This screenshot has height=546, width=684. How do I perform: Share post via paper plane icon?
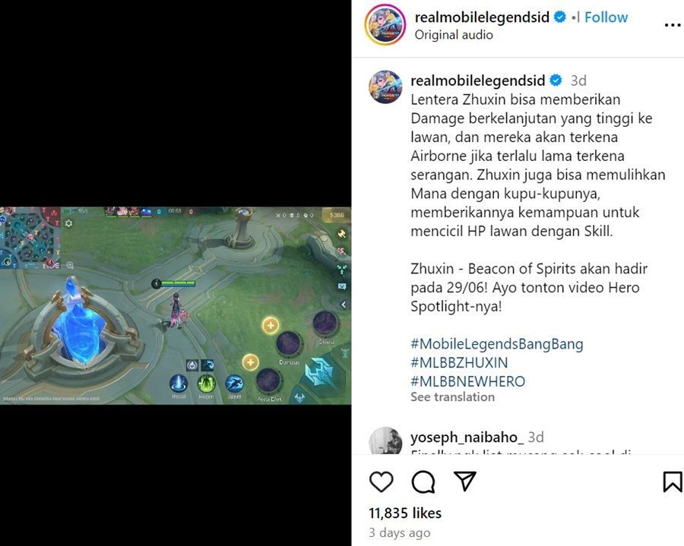pos(464,481)
